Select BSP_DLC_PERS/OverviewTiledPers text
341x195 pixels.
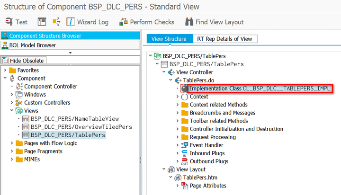[x=81, y=127]
